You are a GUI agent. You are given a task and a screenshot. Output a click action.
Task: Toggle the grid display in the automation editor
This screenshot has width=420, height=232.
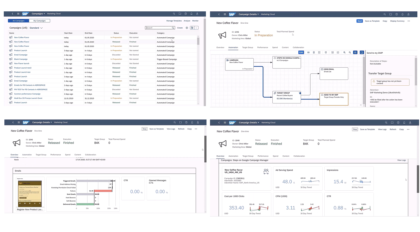355,52
